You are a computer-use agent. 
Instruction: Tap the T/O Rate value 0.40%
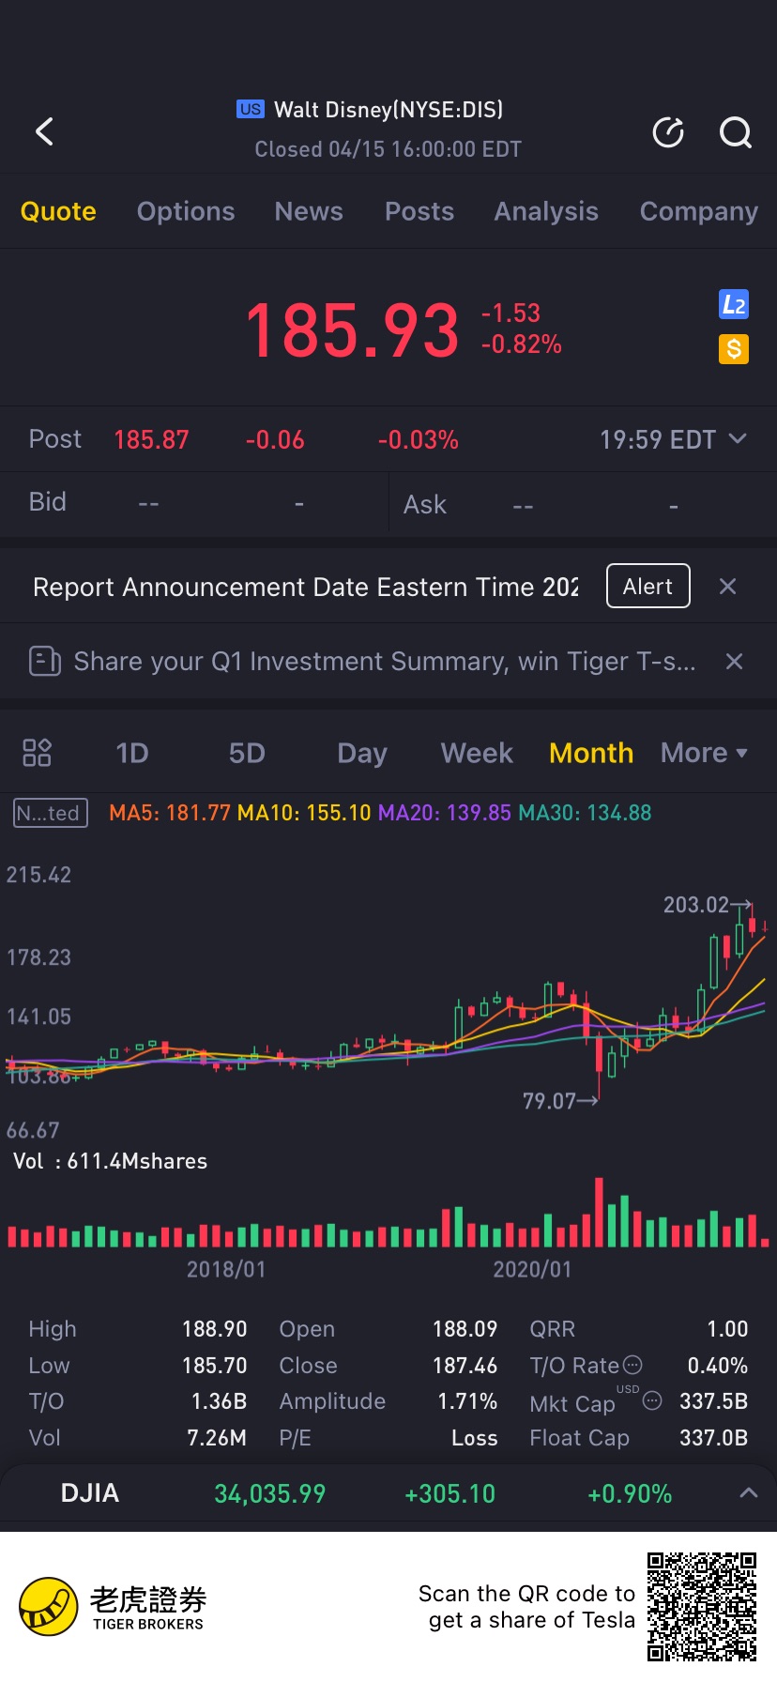[718, 1366]
